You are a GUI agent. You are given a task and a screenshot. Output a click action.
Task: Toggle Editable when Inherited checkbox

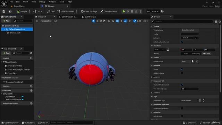click(182, 42)
